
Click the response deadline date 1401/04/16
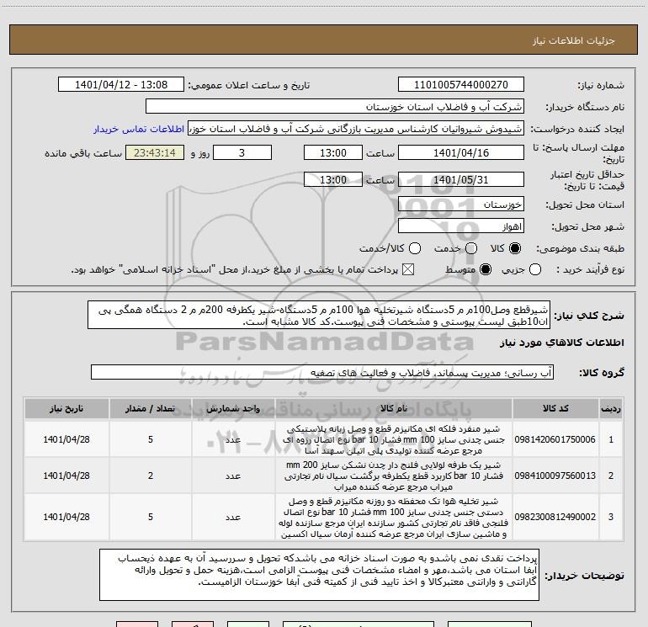(461, 153)
